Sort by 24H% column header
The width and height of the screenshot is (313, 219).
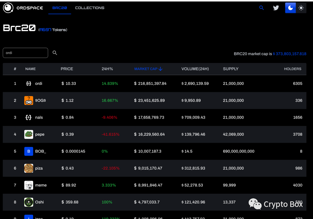pos(107,69)
